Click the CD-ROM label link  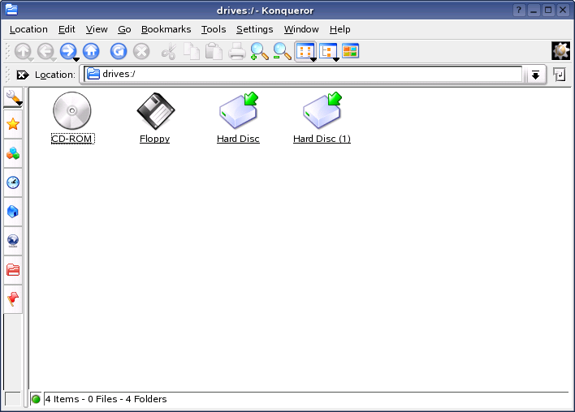(72, 139)
